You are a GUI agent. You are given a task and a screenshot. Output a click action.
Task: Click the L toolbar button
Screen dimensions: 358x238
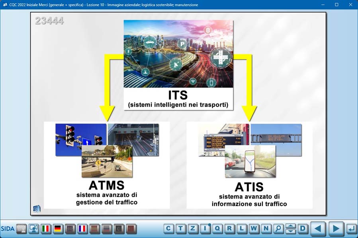pyautogui.click(x=242, y=228)
